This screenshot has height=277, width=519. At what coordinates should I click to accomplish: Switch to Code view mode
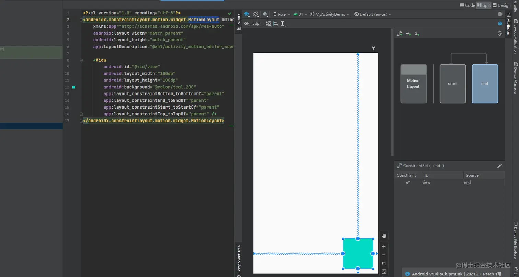[468, 5]
